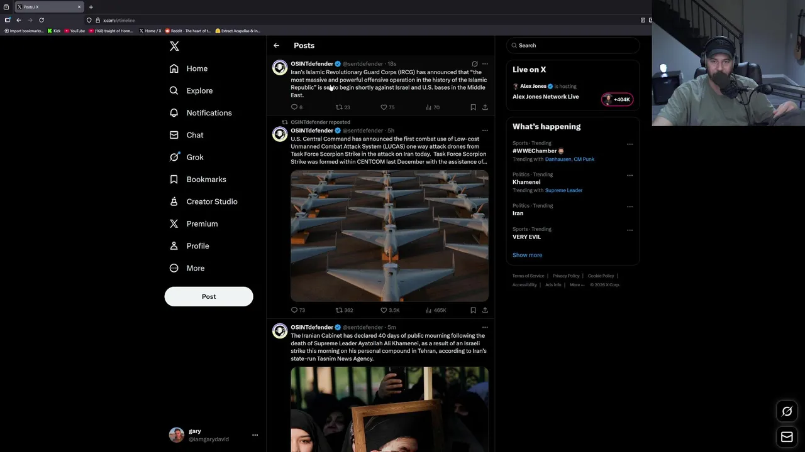This screenshot has width=805, height=452.
Task: Open Ads info footer link
Action: click(x=553, y=285)
